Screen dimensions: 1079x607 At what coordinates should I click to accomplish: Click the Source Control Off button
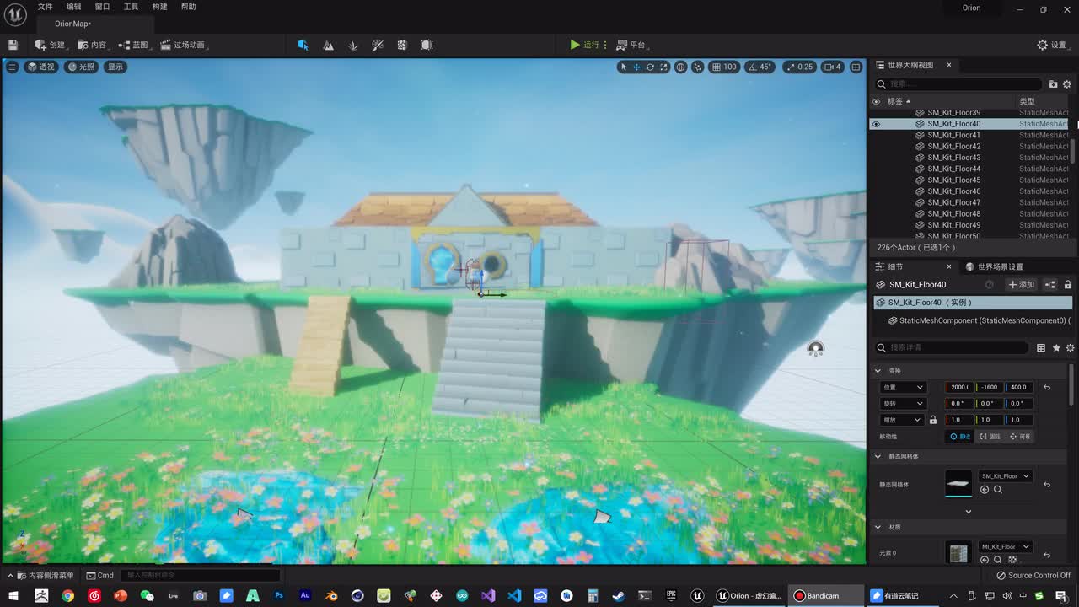coord(1033,576)
